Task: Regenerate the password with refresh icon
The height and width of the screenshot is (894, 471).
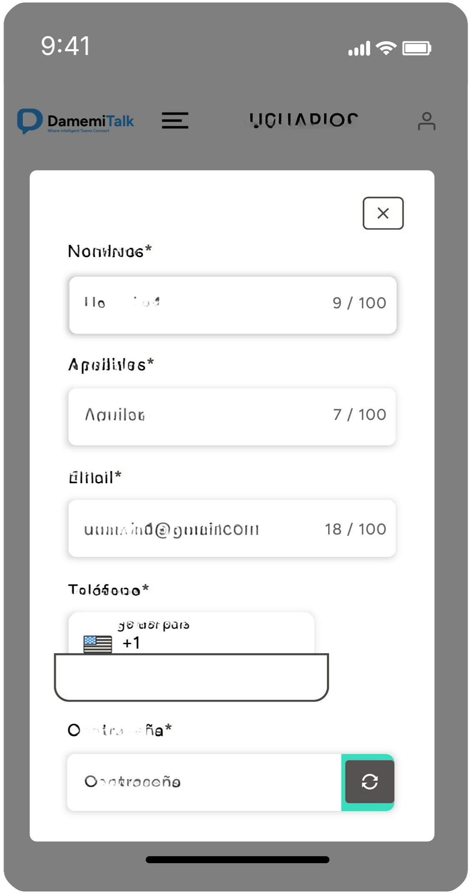Action: 369,782
